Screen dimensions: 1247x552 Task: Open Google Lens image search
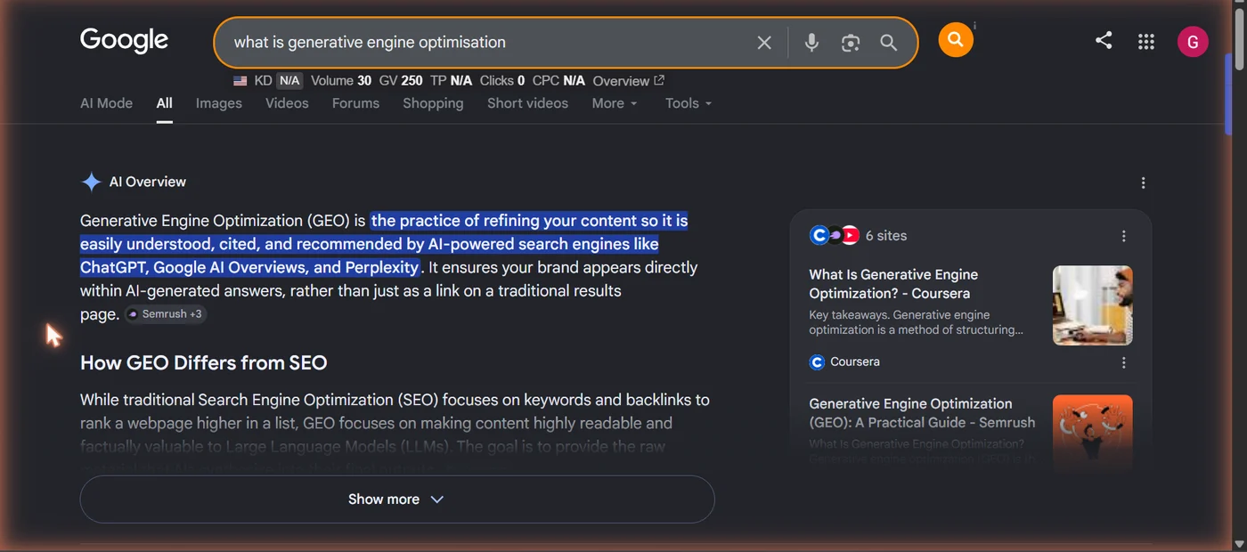tap(851, 43)
